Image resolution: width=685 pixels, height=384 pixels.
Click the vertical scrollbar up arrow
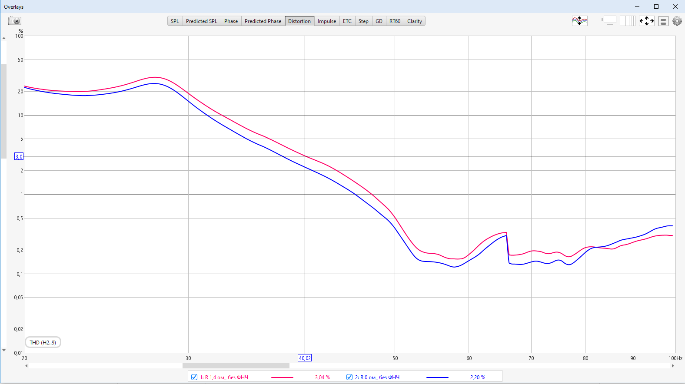pos(4,38)
